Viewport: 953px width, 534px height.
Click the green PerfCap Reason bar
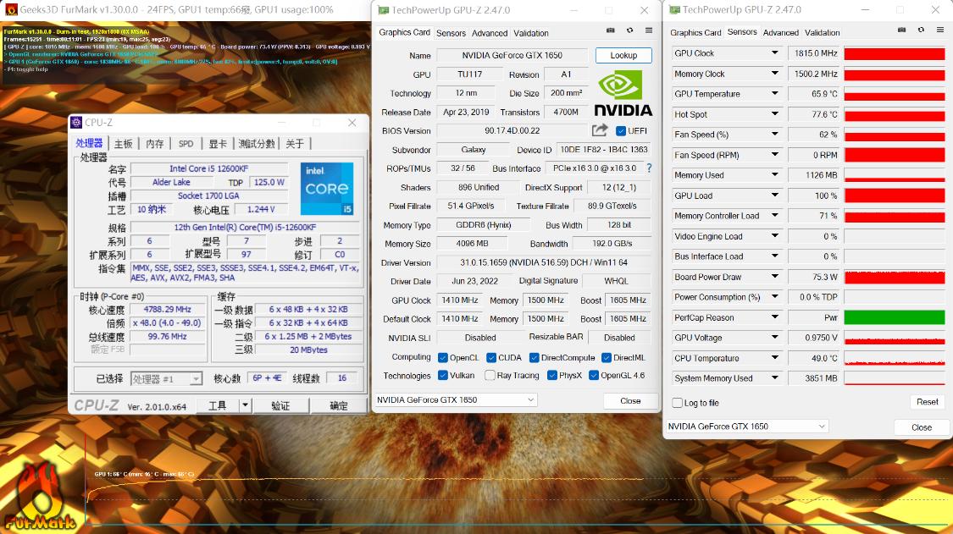(894, 317)
